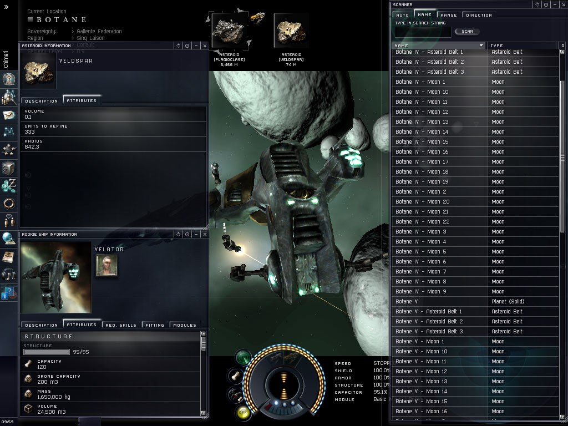This screenshot has height=426, width=568.
Task: Toggle pin on Asteroid Information window
Action: click(x=187, y=45)
